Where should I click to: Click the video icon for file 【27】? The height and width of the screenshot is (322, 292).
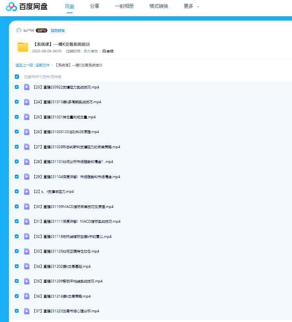tap(27, 147)
